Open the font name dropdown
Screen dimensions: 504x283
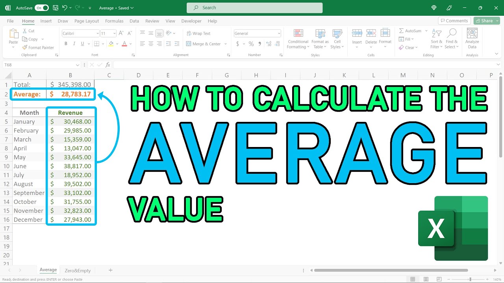pyautogui.click(x=98, y=33)
